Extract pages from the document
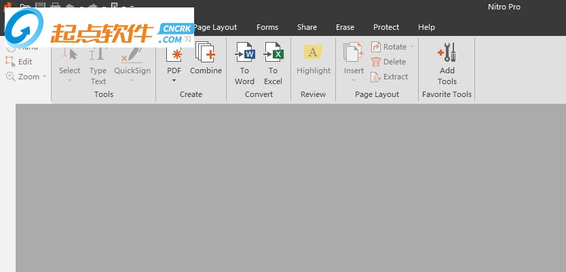Viewport: 566px width, 272px height. [x=390, y=77]
